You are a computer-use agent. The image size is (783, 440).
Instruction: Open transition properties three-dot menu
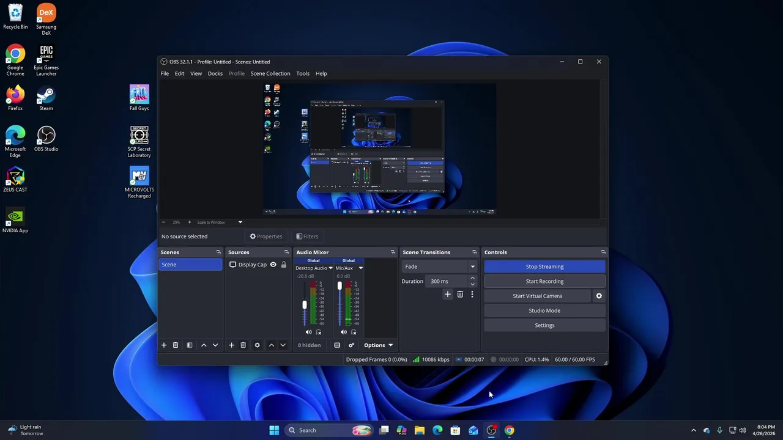coord(472,295)
